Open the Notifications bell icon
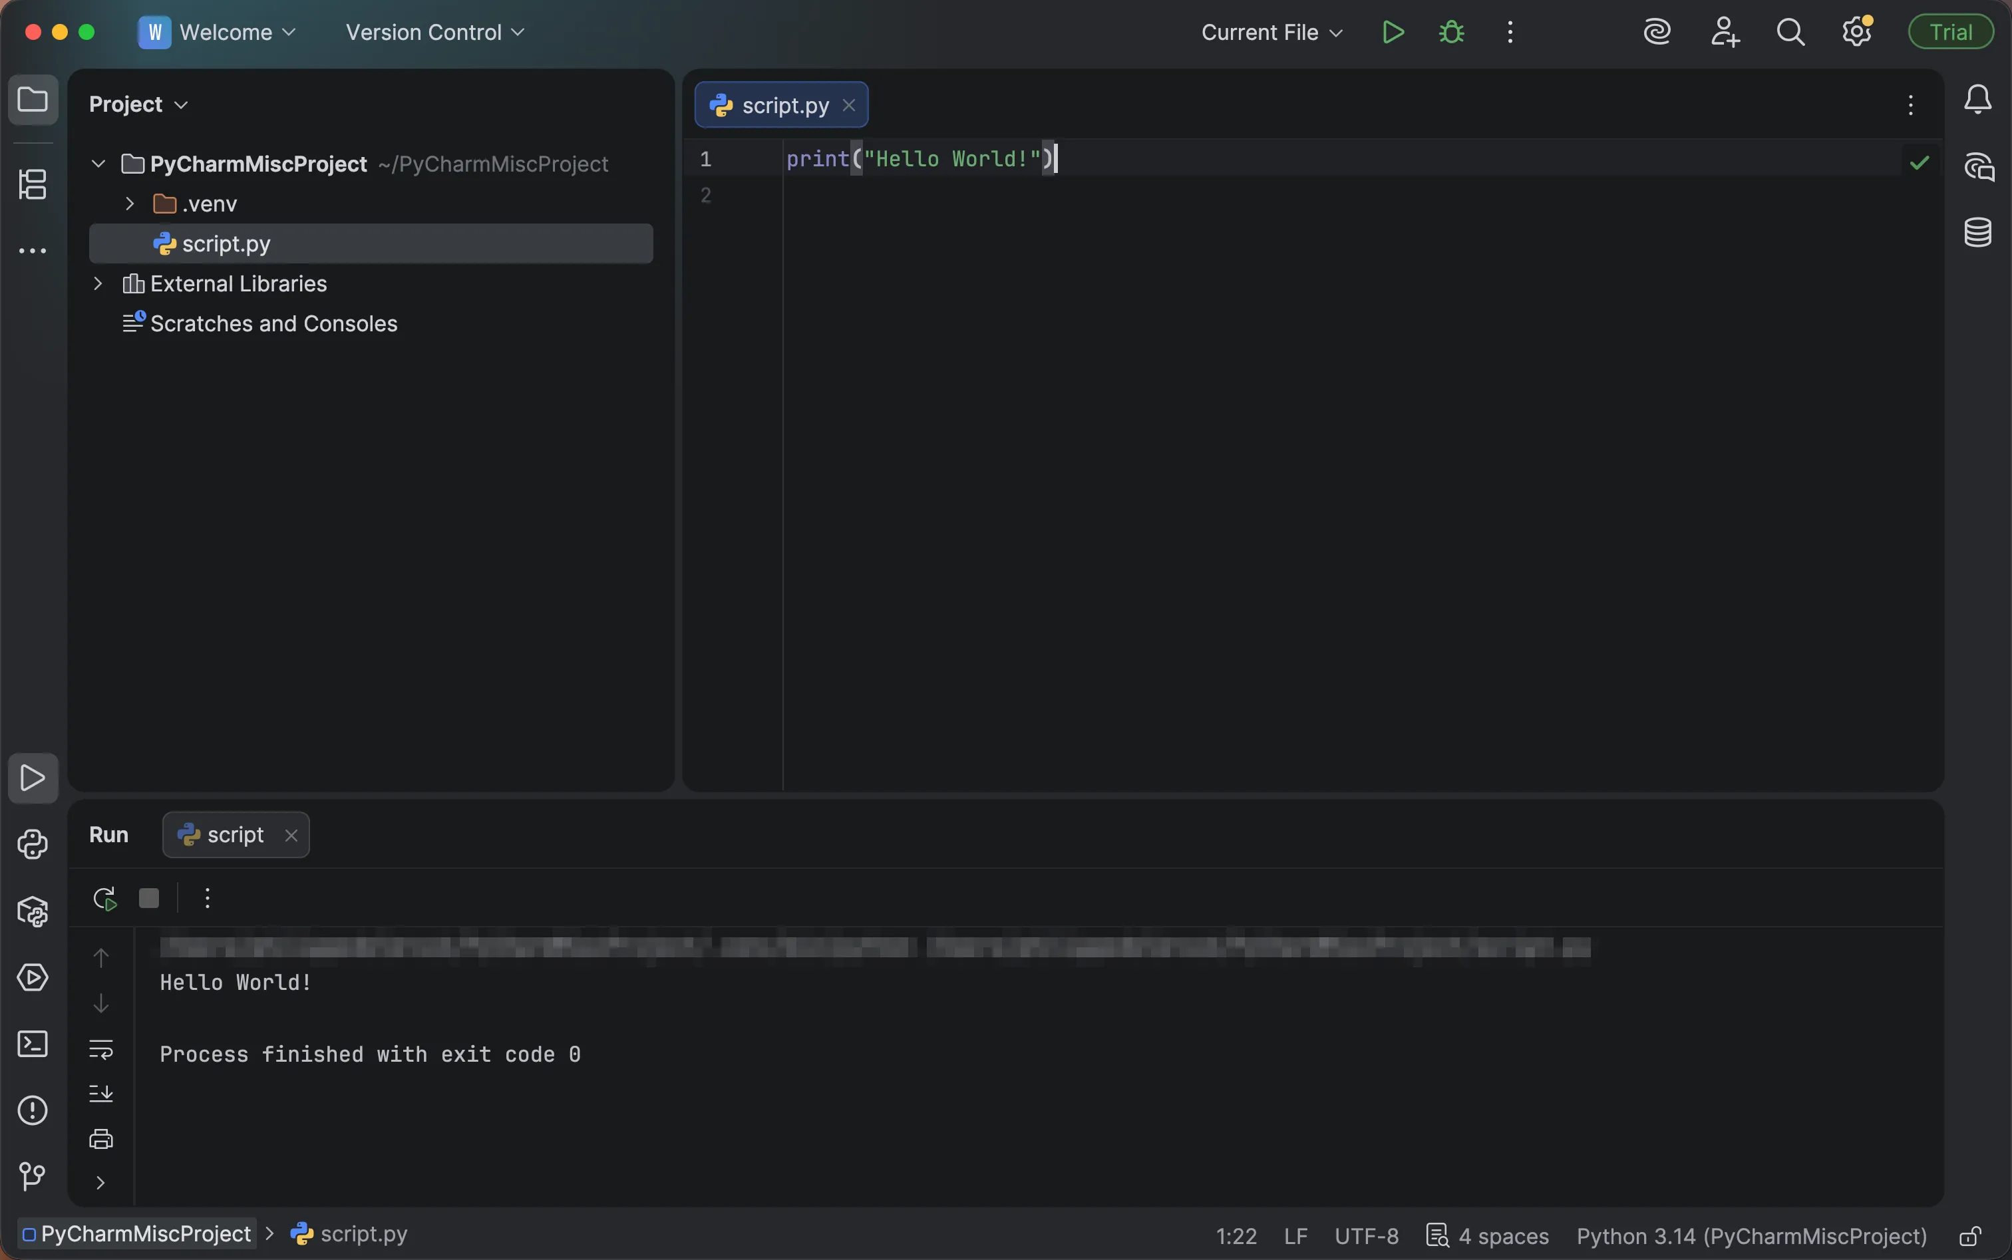The image size is (2012, 1260). tap(1977, 100)
